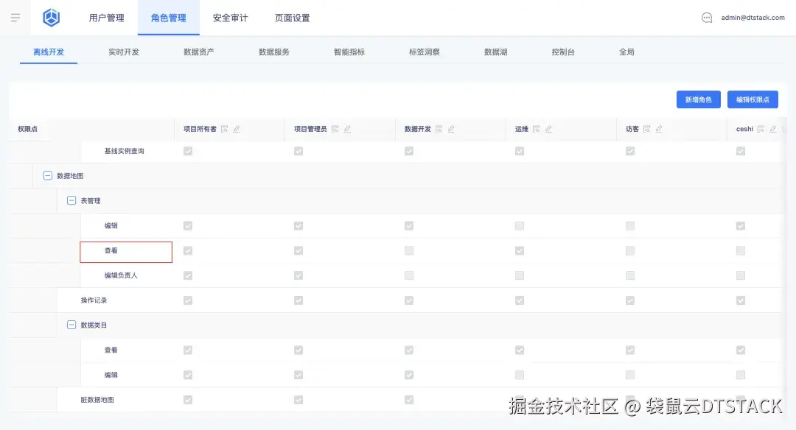
Task: Click the 新增角色 button
Action: click(698, 99)
